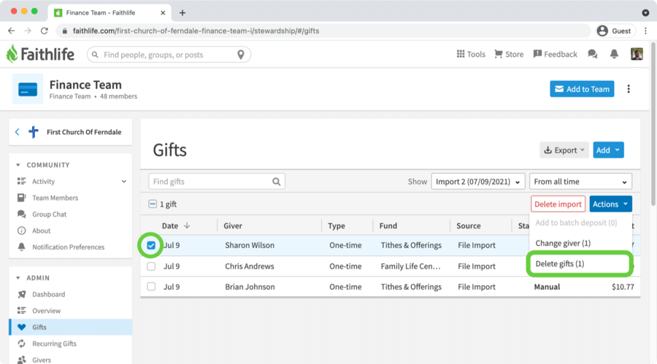This screenshot has height=364, width=657.
Task: Check Chris Andrews gift checkbox
Action: click(x=151, y=266)
